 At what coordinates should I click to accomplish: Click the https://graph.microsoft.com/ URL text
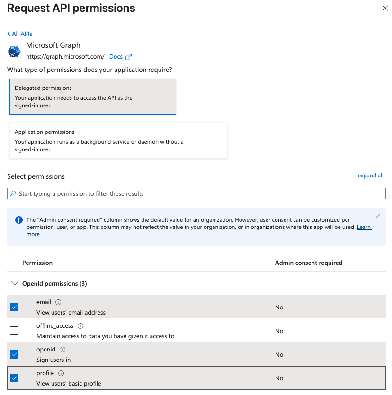click(x=65, y=57)
